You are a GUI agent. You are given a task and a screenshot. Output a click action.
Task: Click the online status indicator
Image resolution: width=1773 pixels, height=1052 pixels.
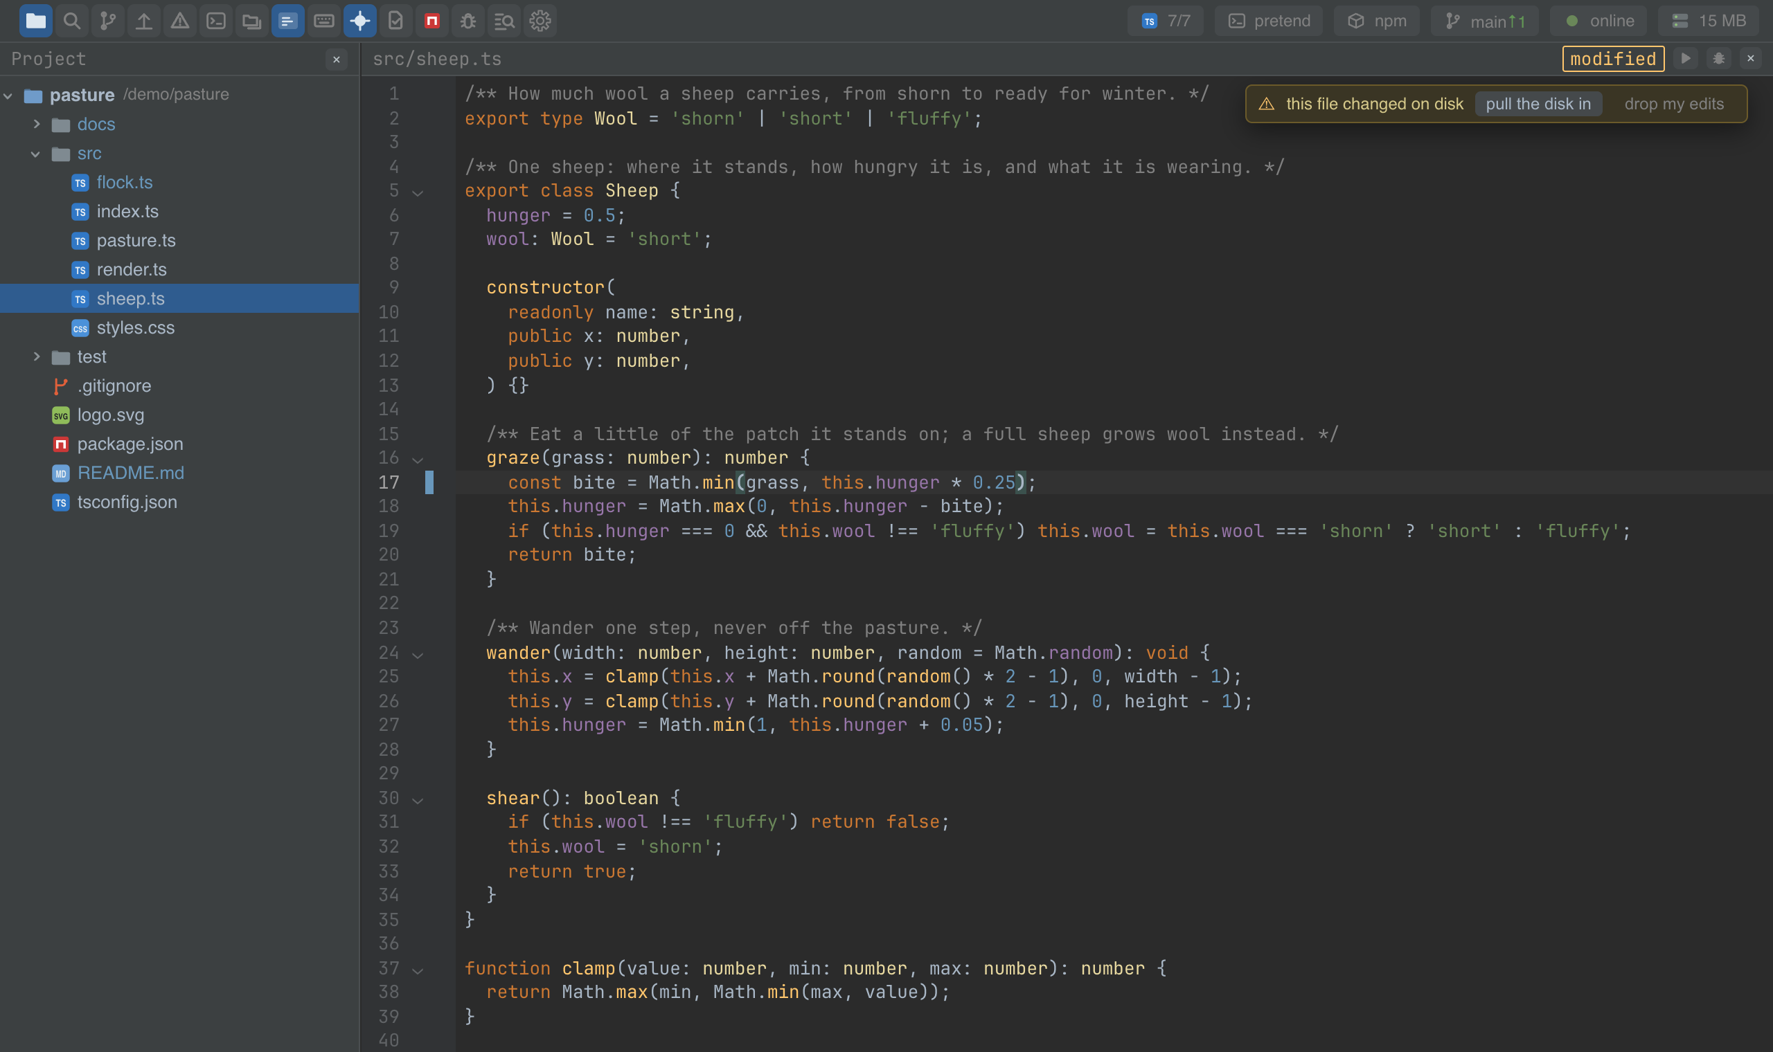coord(1598,21)
